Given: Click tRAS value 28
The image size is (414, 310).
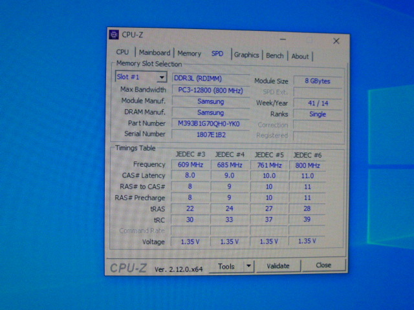Looking at the screenshot, I should (x=307, y=209).
